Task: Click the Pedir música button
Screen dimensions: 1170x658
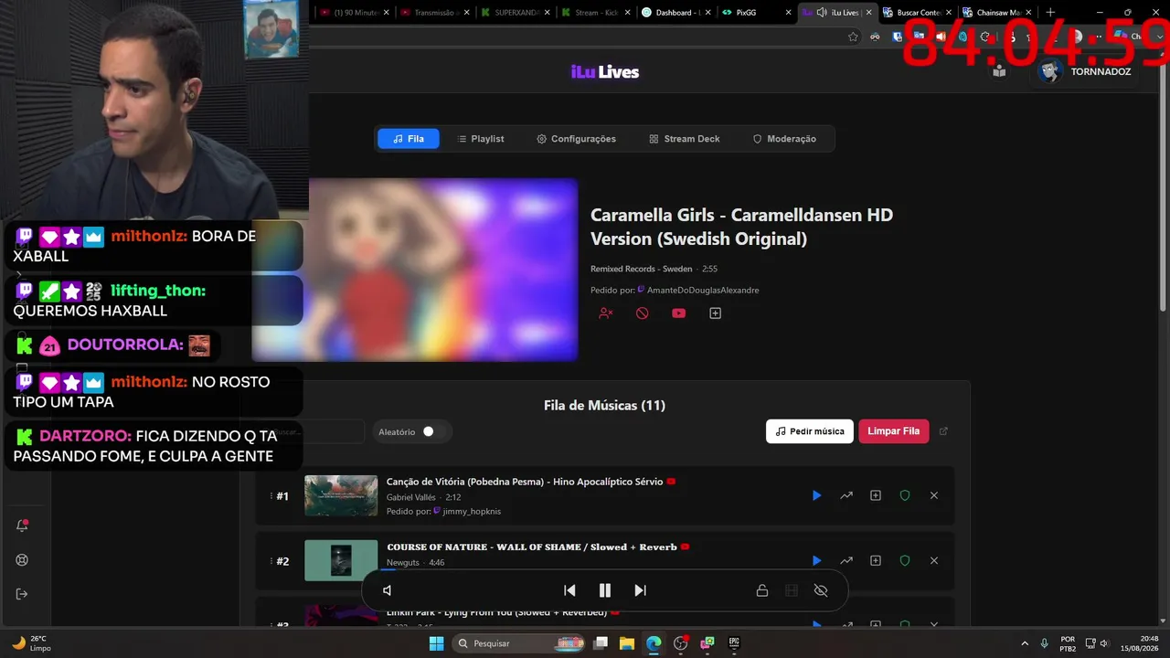Action: click(810, 431)
